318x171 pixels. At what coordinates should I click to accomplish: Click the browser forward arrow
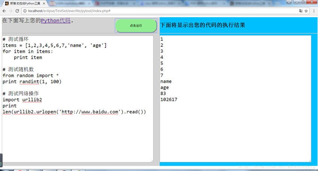(x=10, y=11)
